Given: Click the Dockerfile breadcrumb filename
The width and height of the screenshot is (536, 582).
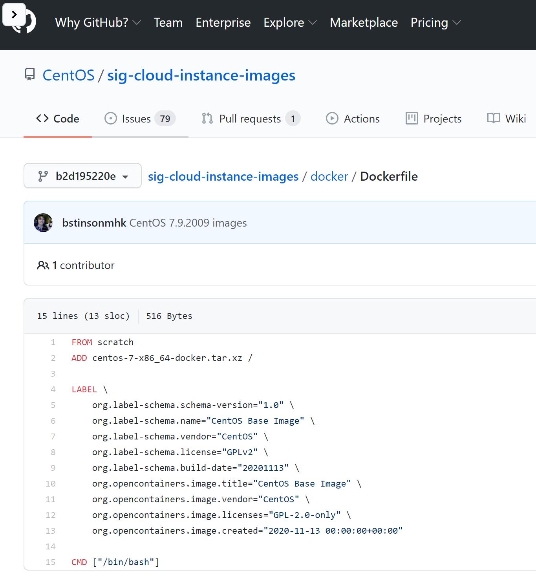Looking at the screenshot, I should (389, 176).
